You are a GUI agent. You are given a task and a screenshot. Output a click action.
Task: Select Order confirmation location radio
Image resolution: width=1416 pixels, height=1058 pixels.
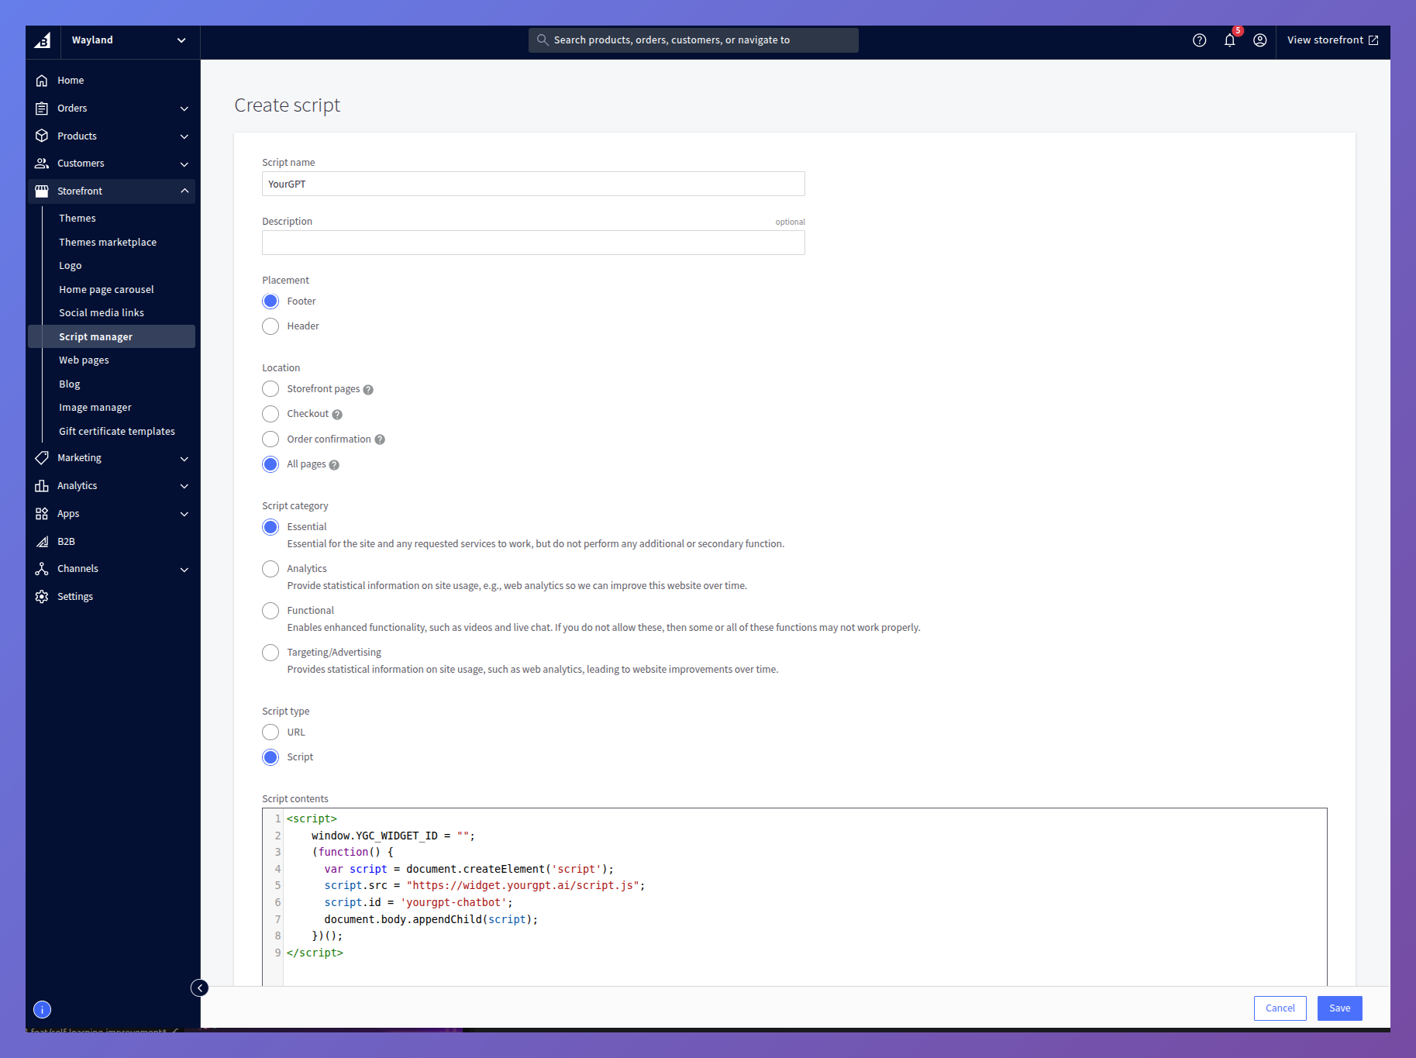[x=270, y=439]
